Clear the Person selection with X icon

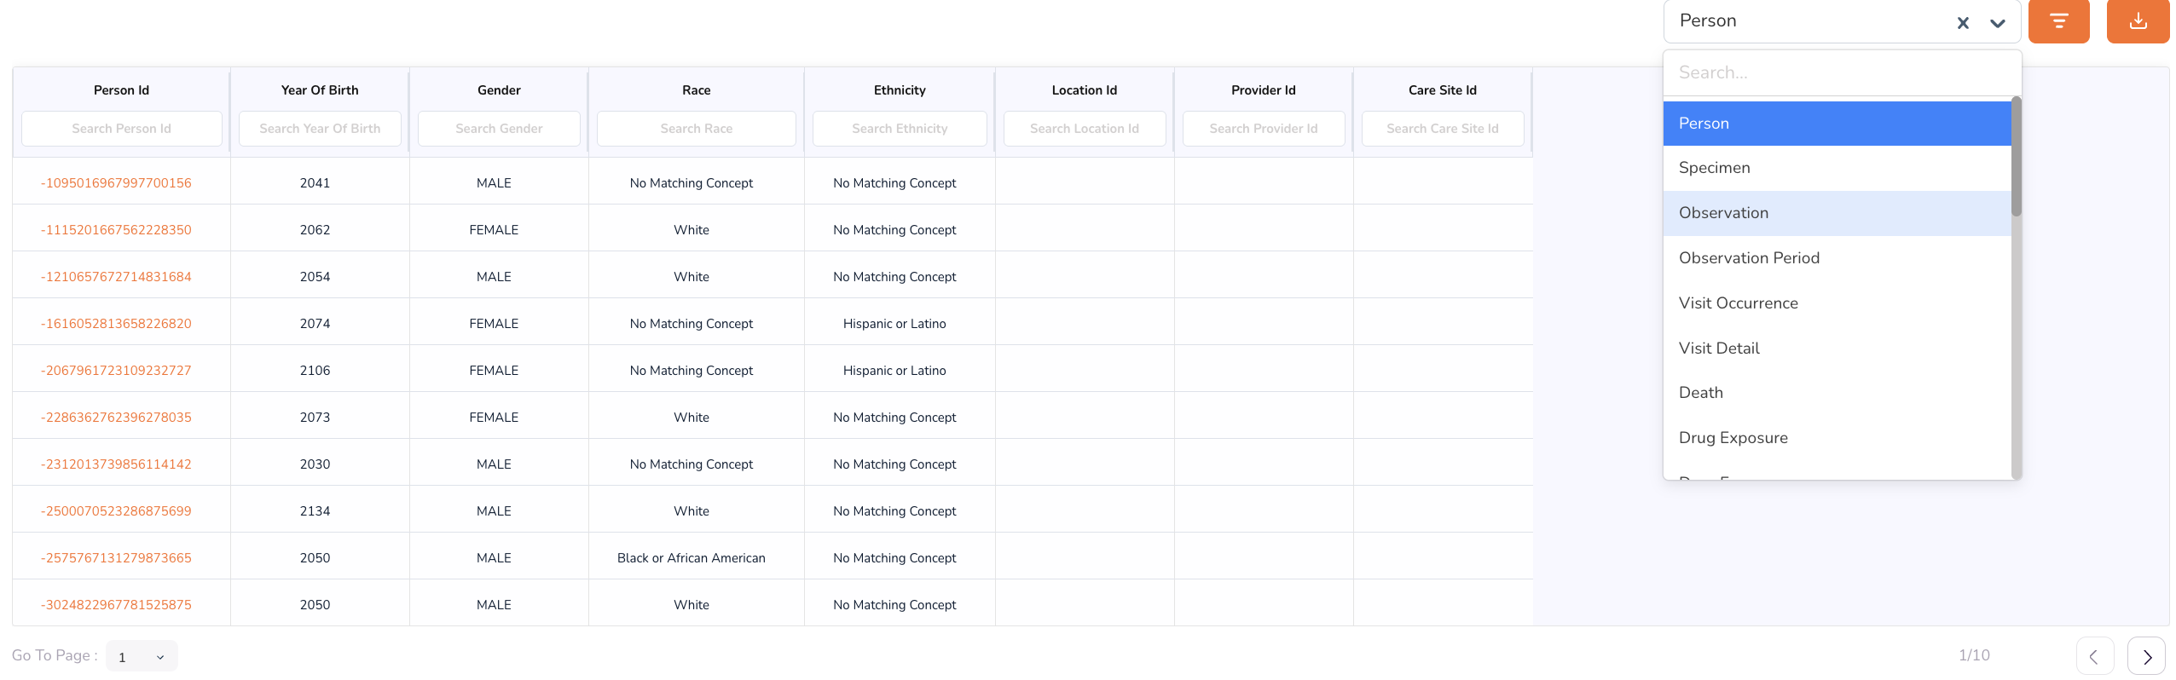pyautogui.click(x=1963, y=23)
